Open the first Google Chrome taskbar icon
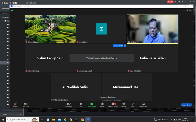 [71, 120]
